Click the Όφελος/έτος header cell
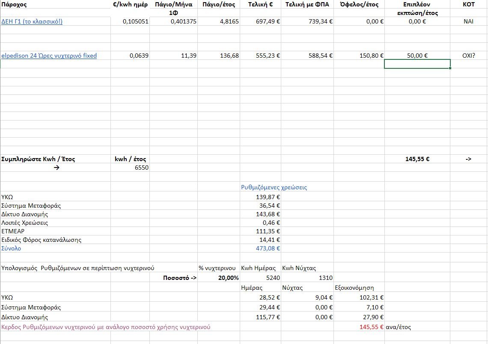488x344 pixels. (359, 4)
